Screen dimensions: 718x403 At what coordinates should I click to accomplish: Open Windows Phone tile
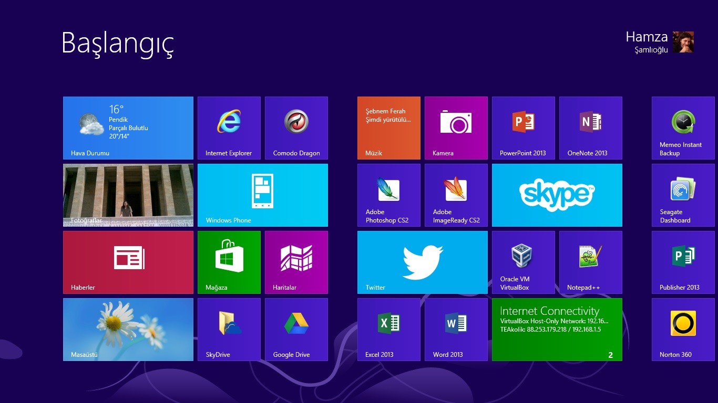[x=263, y=195]
